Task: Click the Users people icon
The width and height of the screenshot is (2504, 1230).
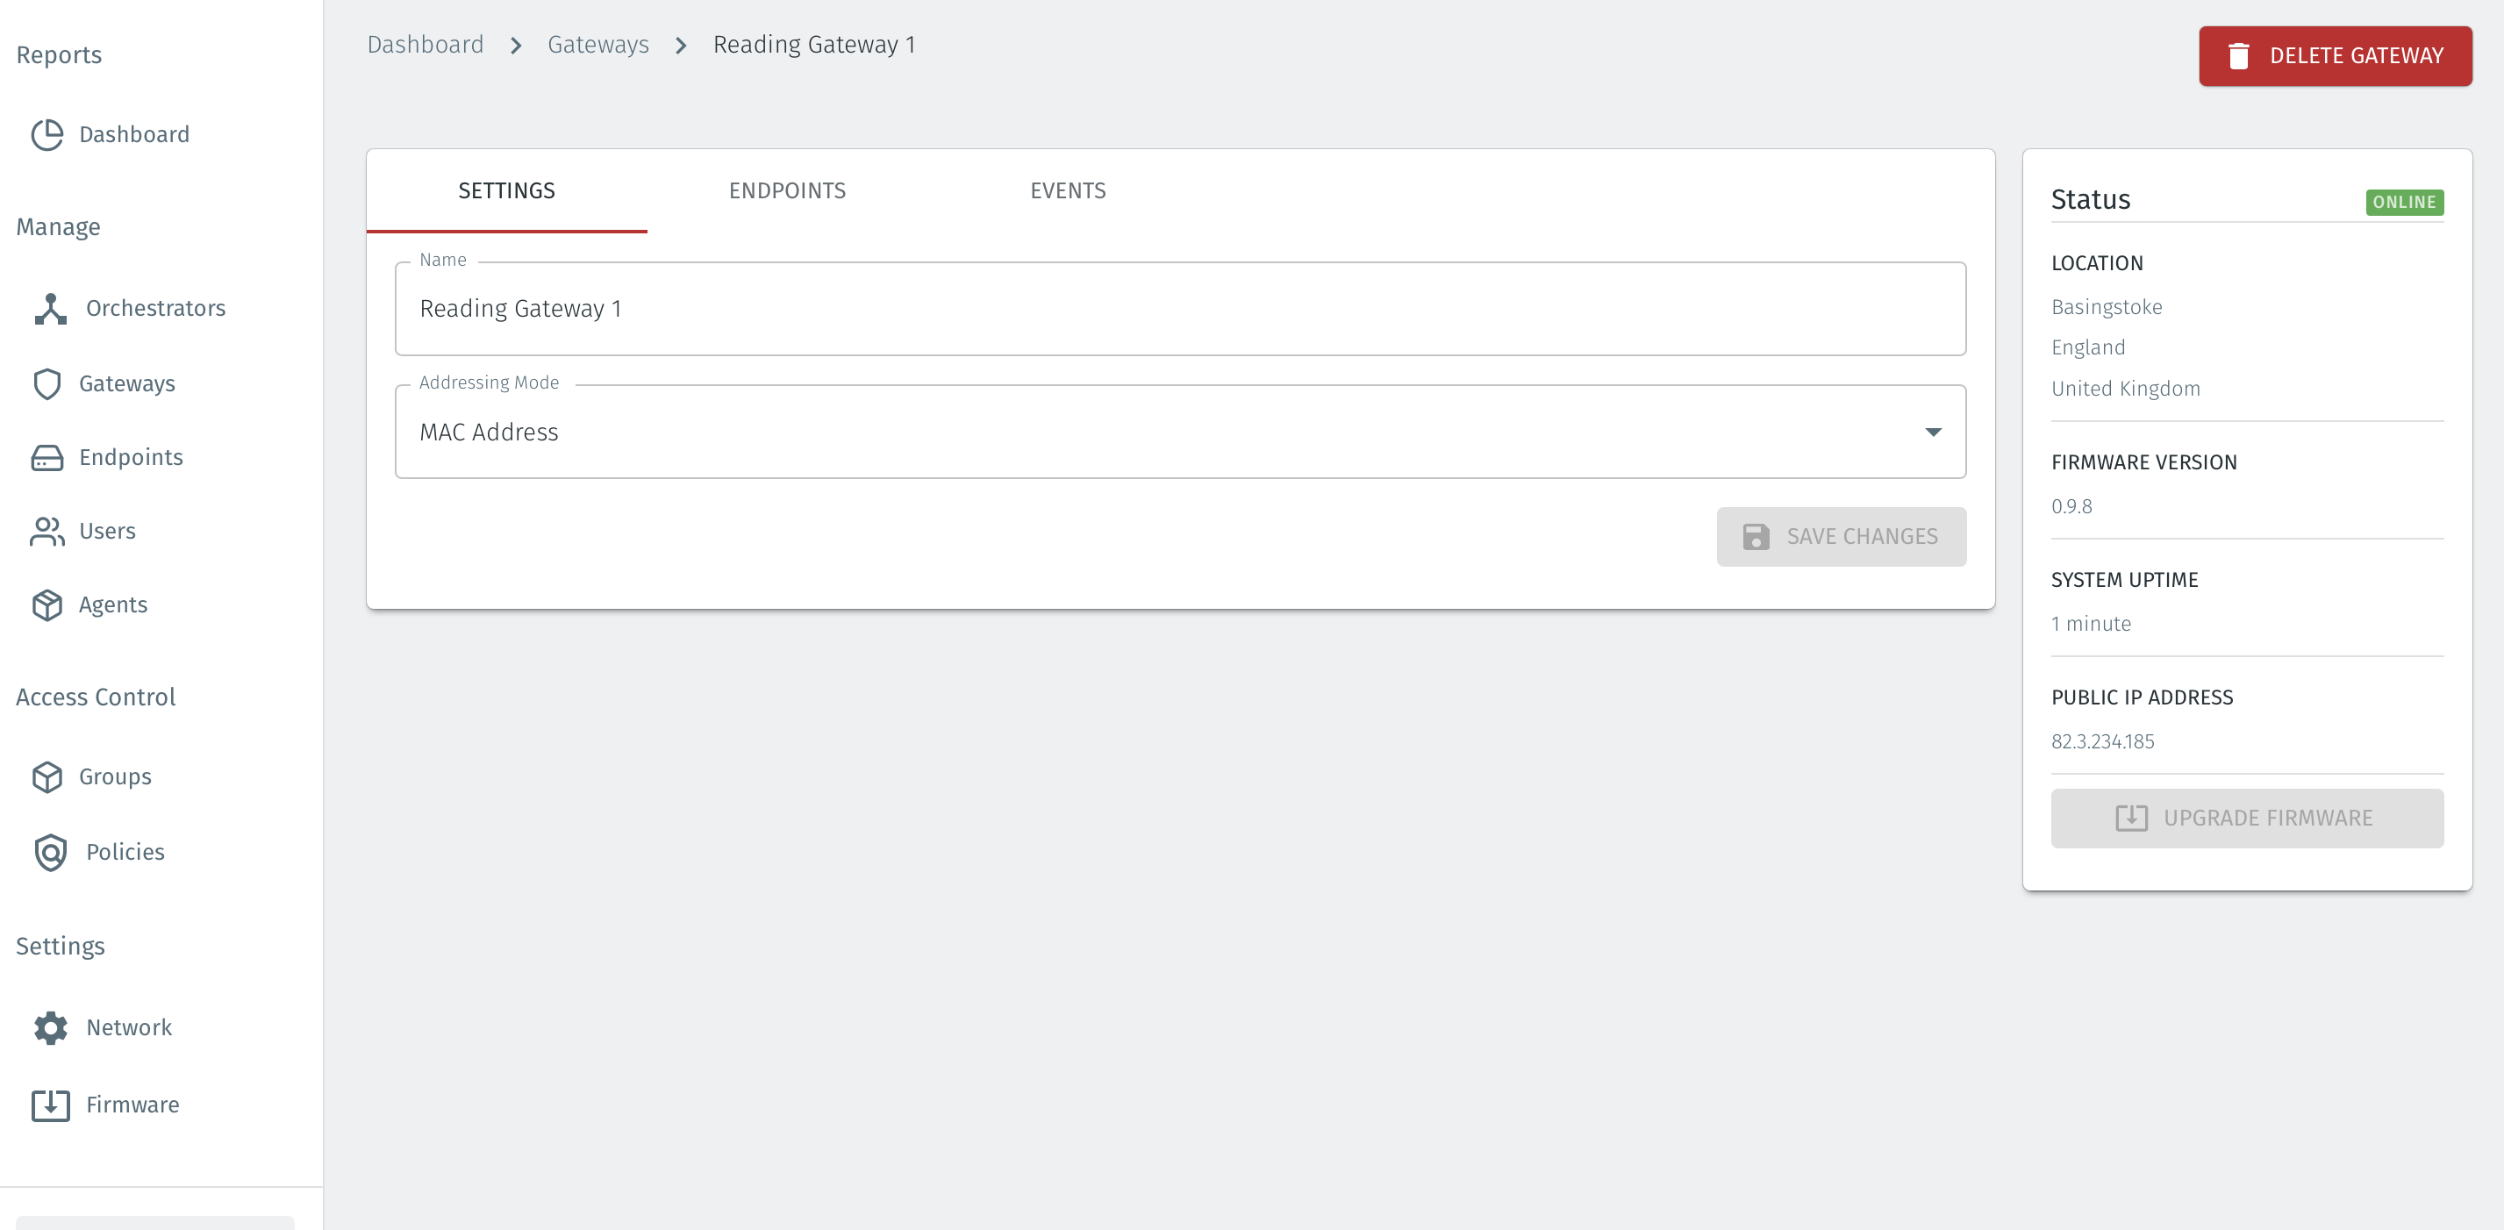Action: pyautogui.click(x=47, y=531)
